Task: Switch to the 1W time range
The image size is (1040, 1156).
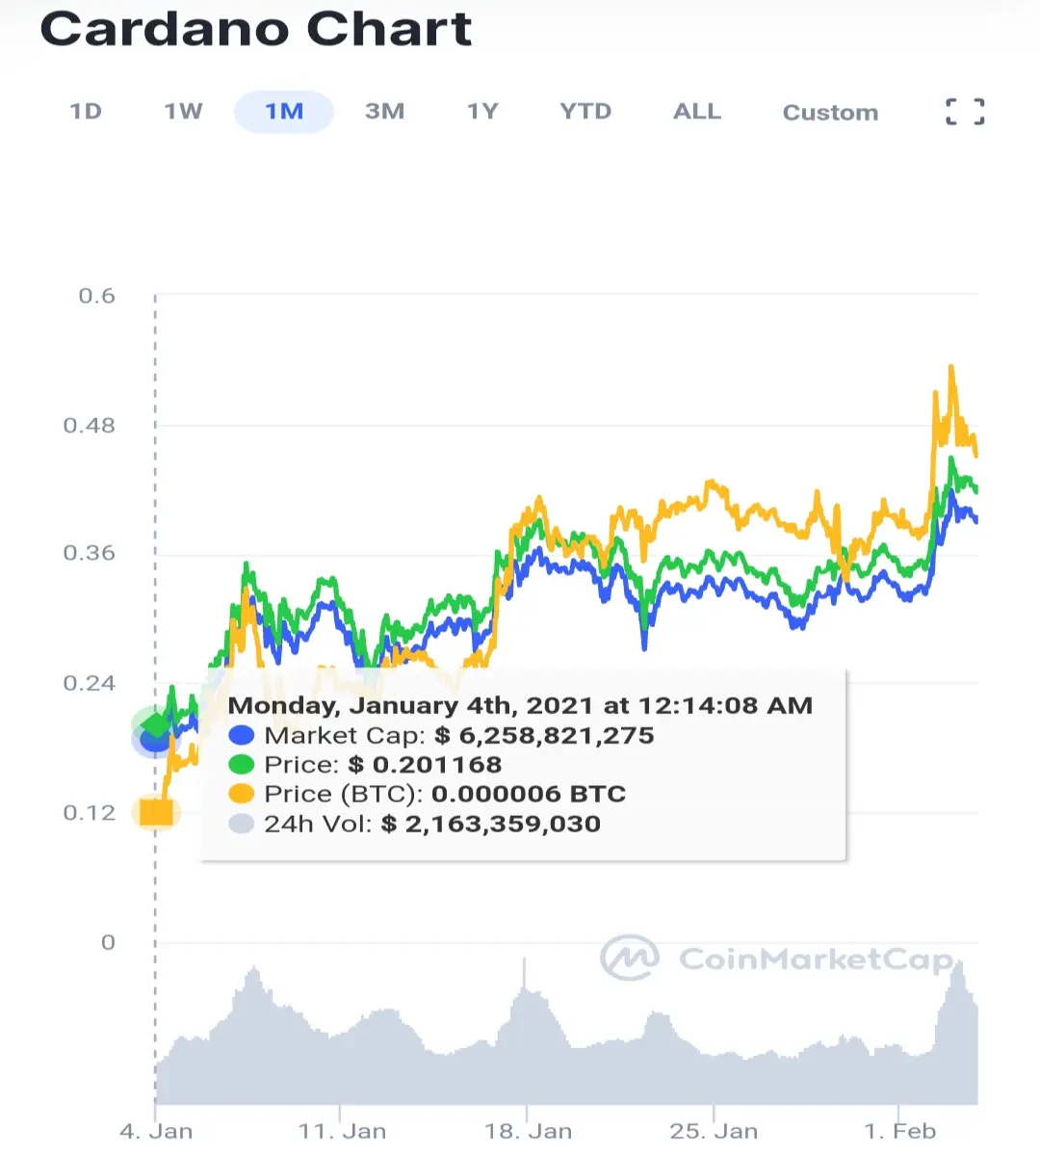Action: click(183, 112)
